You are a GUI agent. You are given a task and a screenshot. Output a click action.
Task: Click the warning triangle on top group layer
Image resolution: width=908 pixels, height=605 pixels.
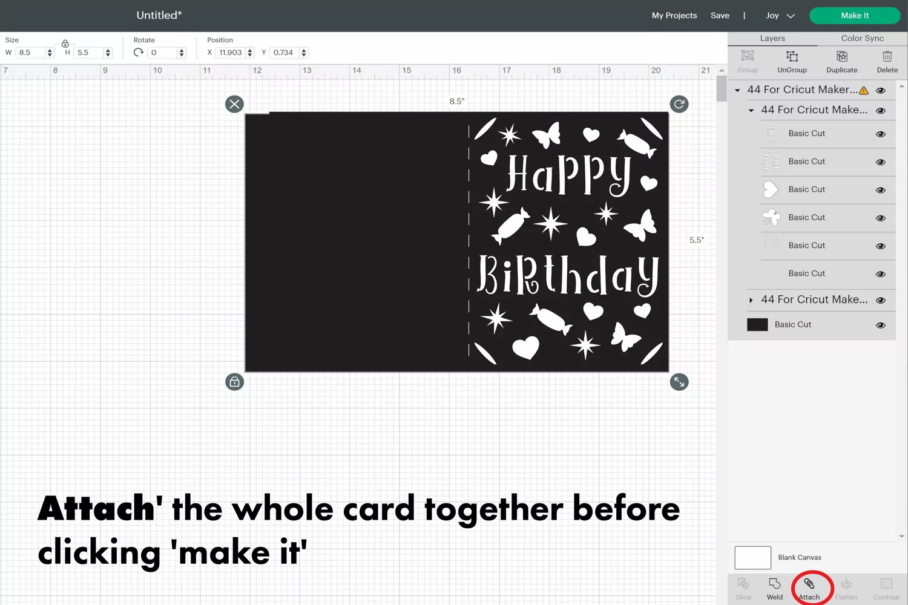pyautogui.click(x=864, y=90)
